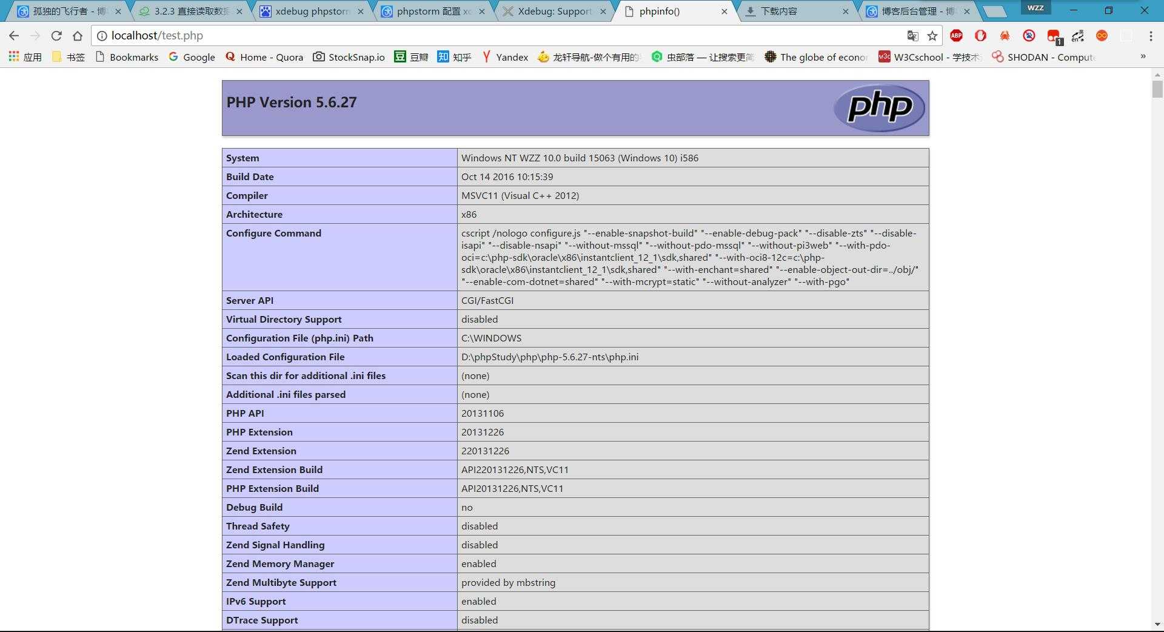
Task: Close the phpinfo() tab
Action: pyautogui.click(x=724, y=12)
